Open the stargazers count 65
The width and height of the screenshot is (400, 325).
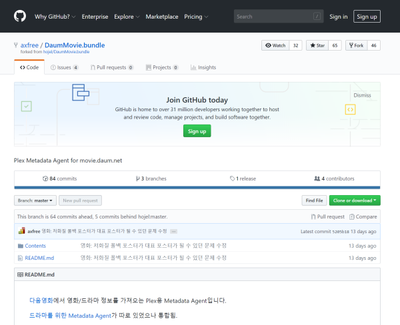coord(335,45)
